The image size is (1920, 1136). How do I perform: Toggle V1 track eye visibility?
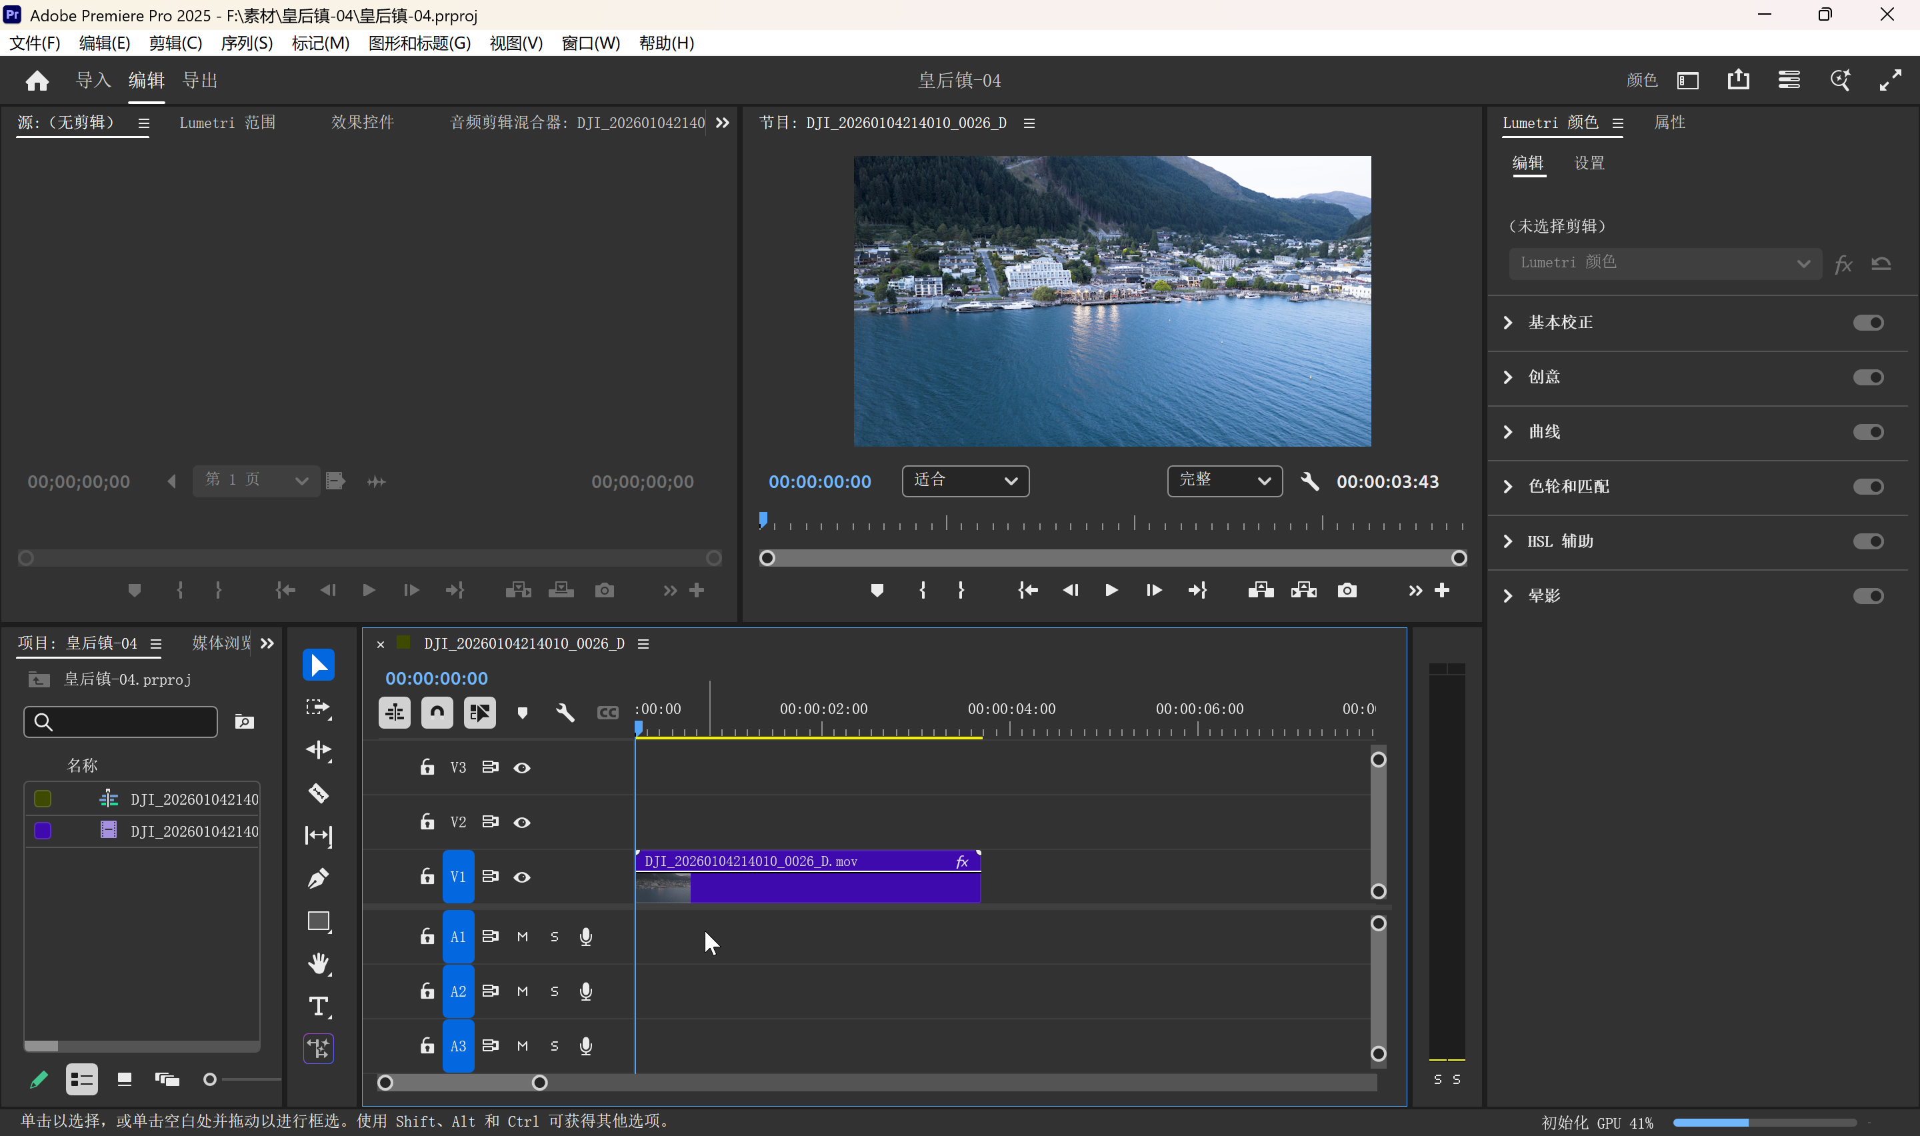coord(522,877)
